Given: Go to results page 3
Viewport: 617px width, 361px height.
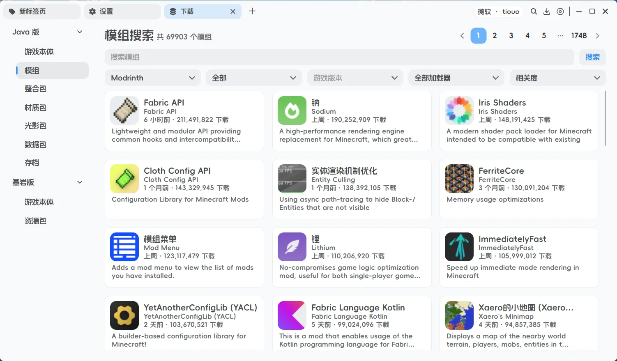Looking at the screenshot, I should 511,36.
